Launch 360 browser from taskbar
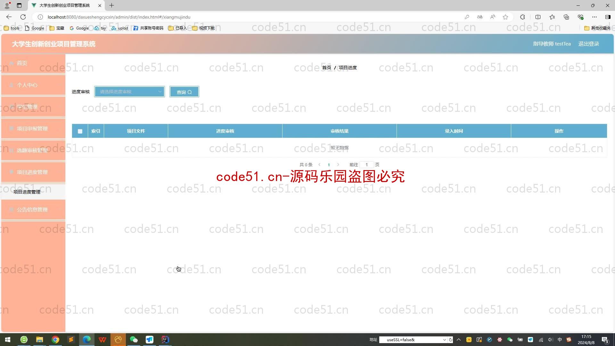This screenshot has height=346, width=615. (24, 340)
